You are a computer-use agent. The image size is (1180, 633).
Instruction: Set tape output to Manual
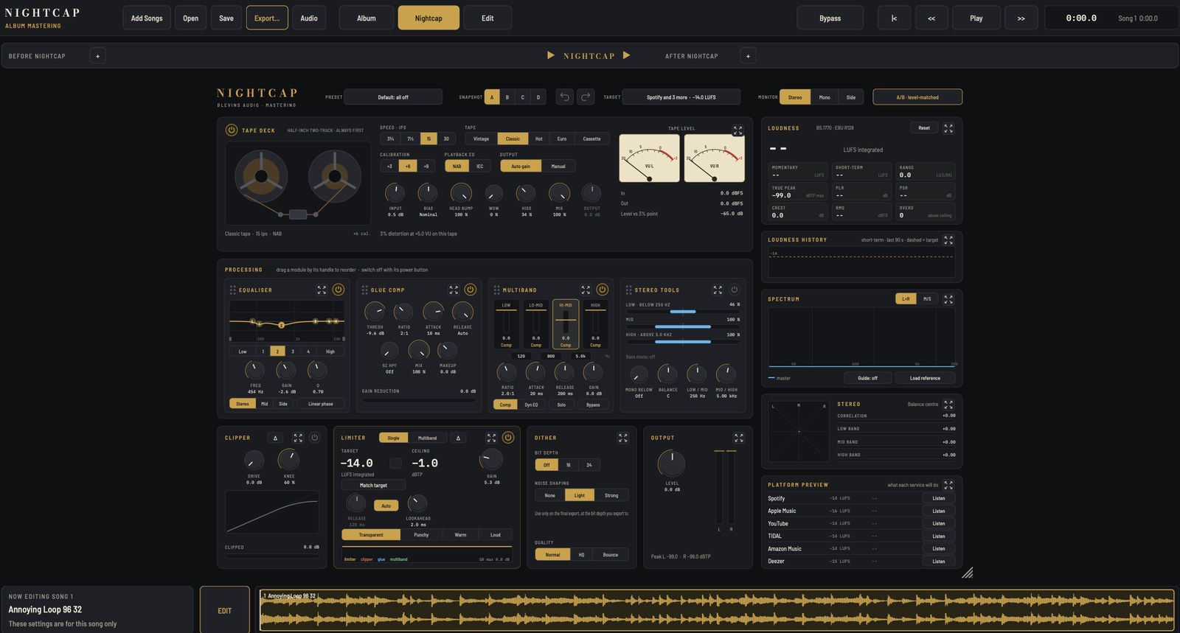[558, 166]
